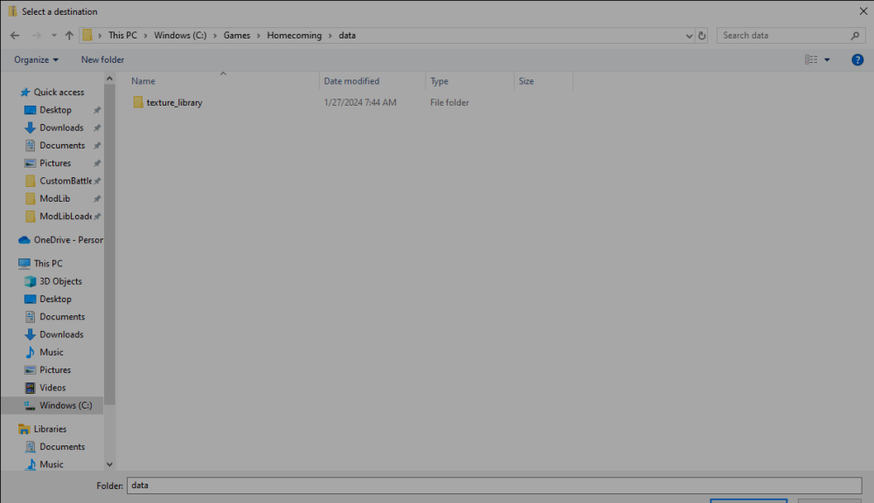874x503 pixels.
Task: Open the texture_library folder
Action: click(174, 102)
